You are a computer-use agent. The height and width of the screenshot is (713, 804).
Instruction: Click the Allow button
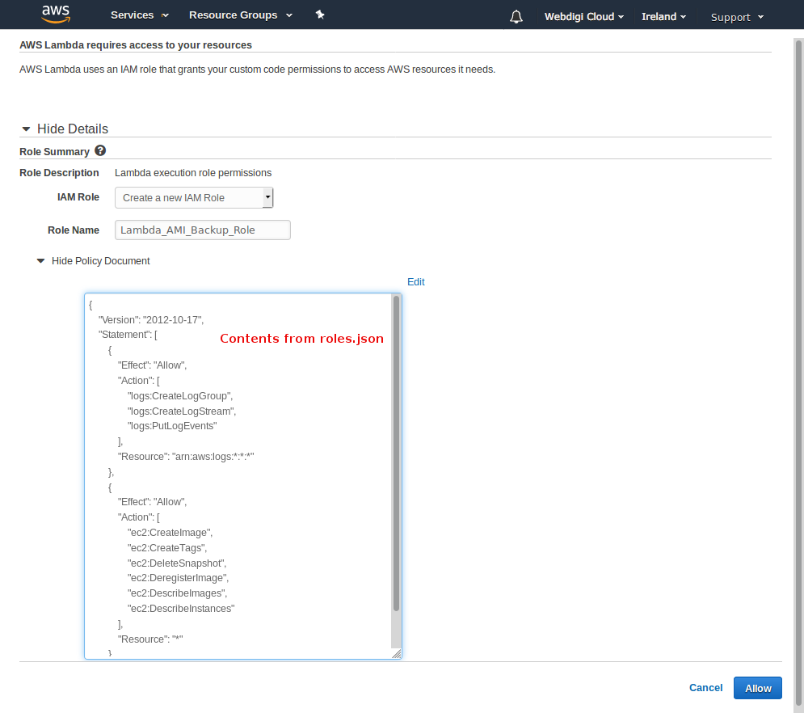[x=757, y=688]
